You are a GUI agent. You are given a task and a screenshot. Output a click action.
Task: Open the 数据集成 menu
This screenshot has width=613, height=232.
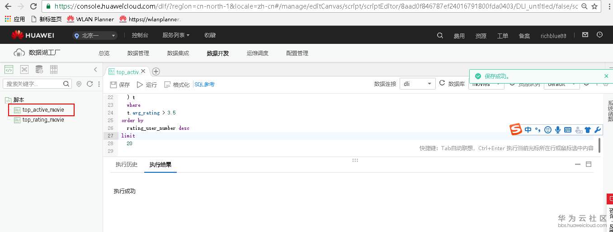click(178, 53)
